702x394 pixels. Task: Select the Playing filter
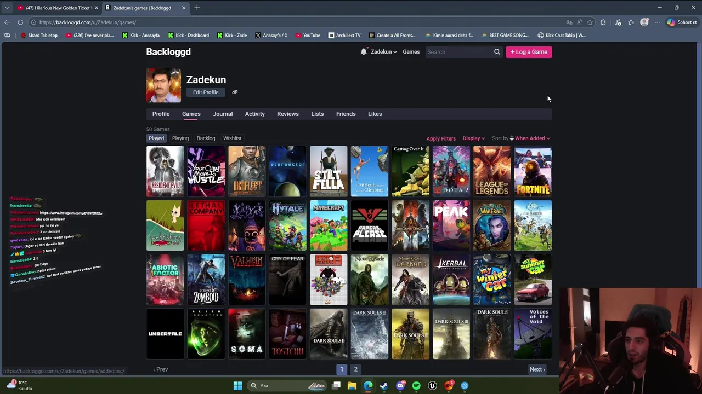(180, 138)
